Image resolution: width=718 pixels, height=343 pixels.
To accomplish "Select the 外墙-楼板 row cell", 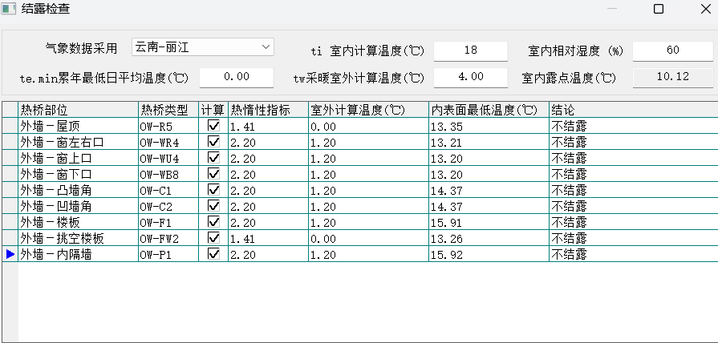I will pyautogui.click(x=78, y=222).
